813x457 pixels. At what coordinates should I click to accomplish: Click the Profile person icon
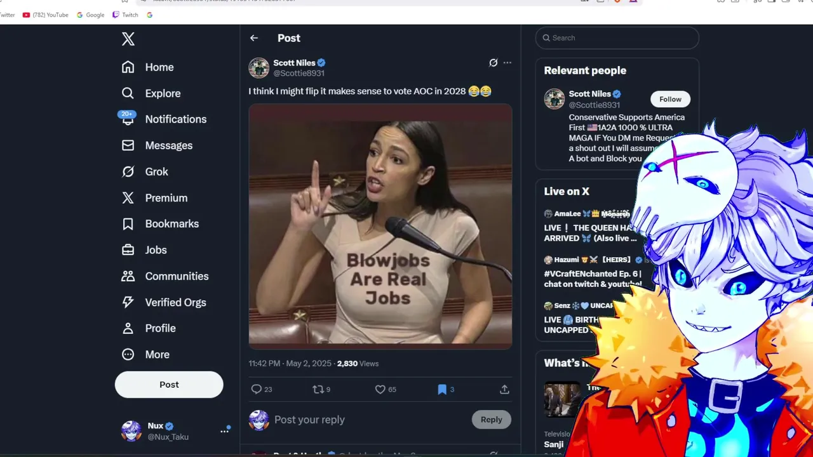[x=128, y=328]
